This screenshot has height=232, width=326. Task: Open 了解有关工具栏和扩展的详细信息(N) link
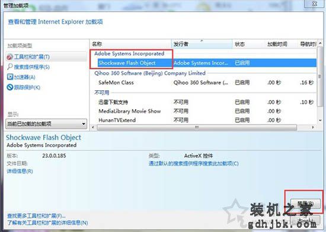(x=47, y=223)
